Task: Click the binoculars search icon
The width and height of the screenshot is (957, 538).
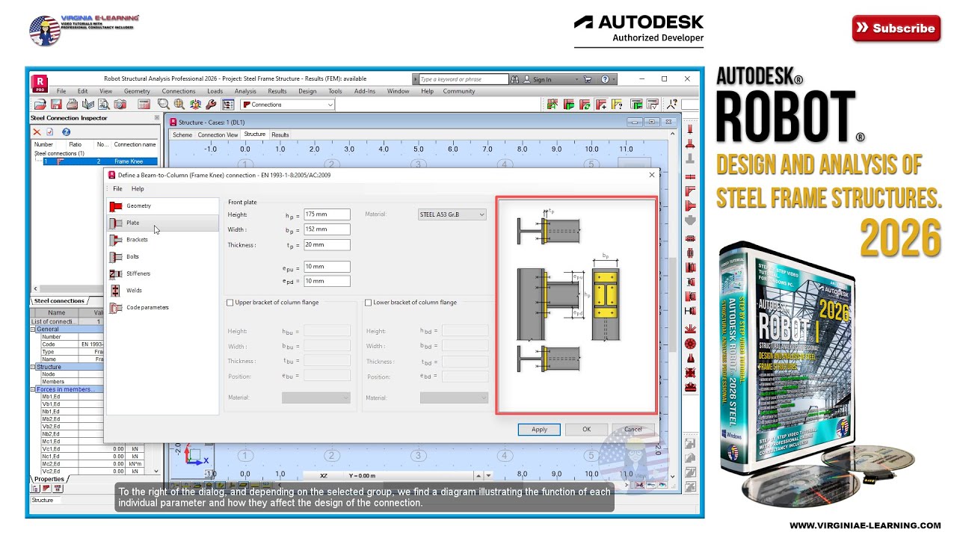Action: (x=514, y=79)
